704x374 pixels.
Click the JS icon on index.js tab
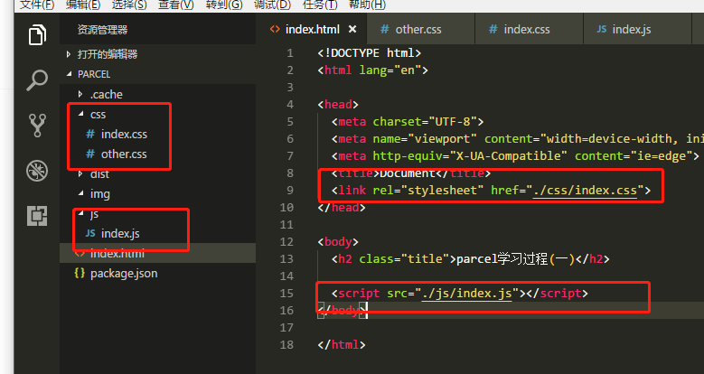[x=601, y=30]
